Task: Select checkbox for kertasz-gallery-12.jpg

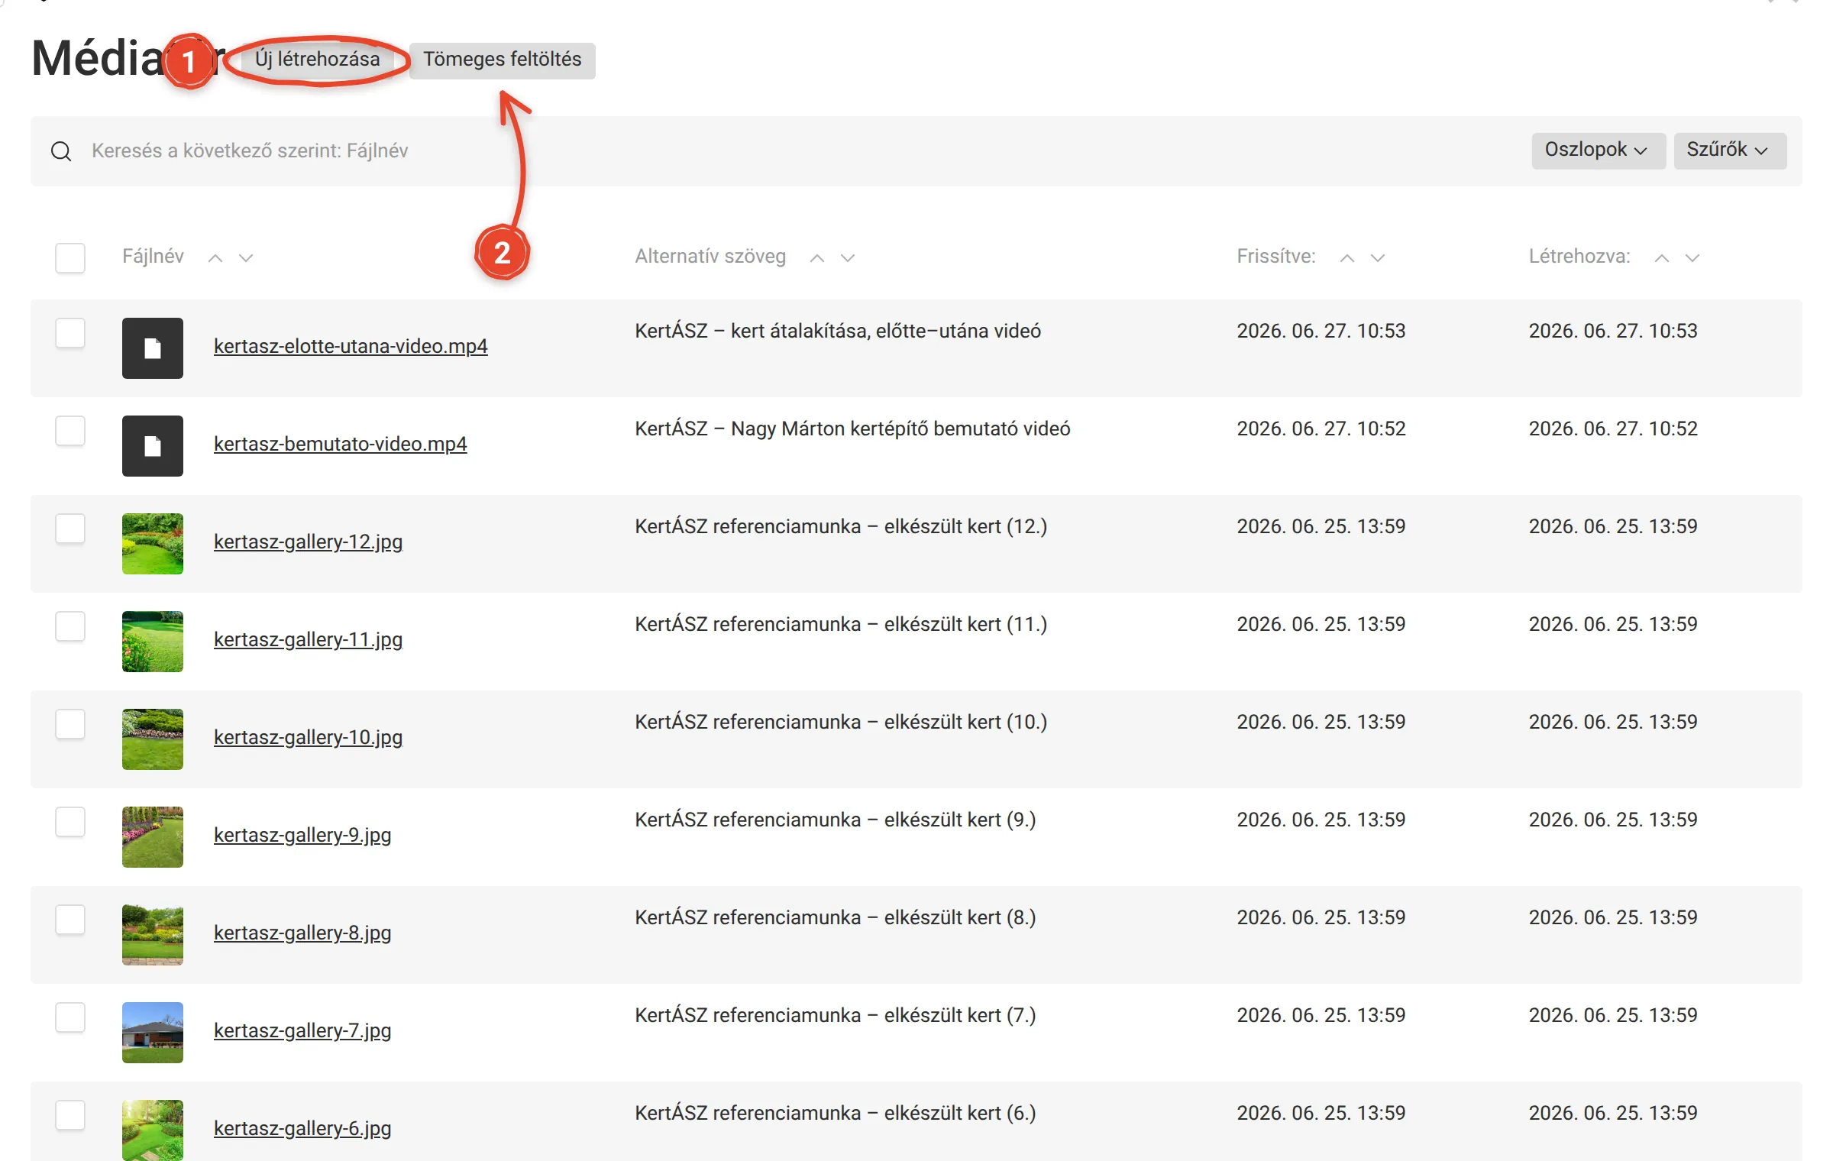Action: pos(70,529)
